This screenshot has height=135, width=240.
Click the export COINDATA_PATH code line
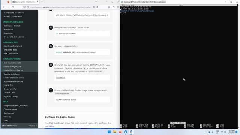(82, 52)
